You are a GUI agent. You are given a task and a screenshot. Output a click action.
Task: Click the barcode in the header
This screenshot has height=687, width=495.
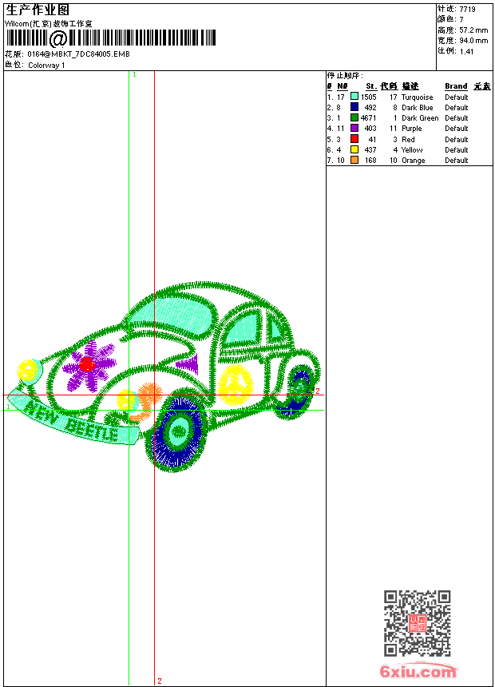(111, 38)
